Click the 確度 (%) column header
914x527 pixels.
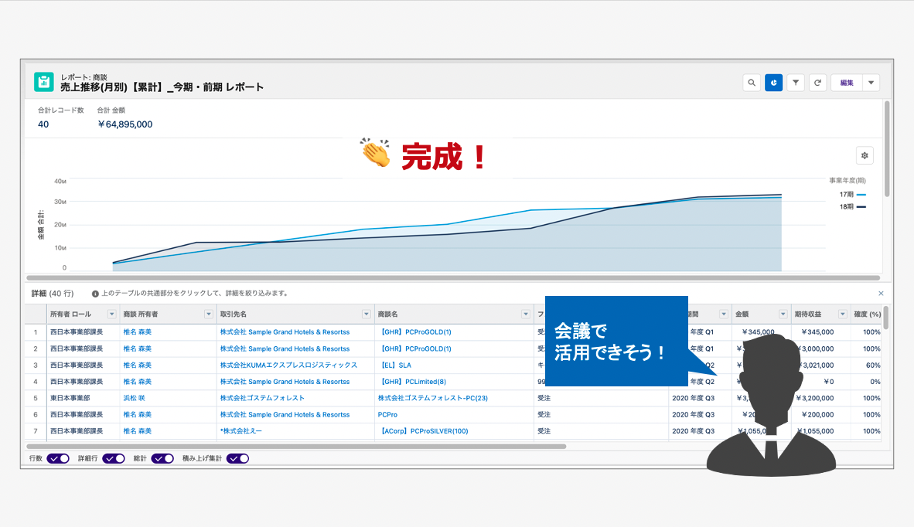(x=867, y=314)
